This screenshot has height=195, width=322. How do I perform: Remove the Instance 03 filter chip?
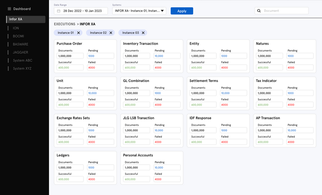click(143, 33)
